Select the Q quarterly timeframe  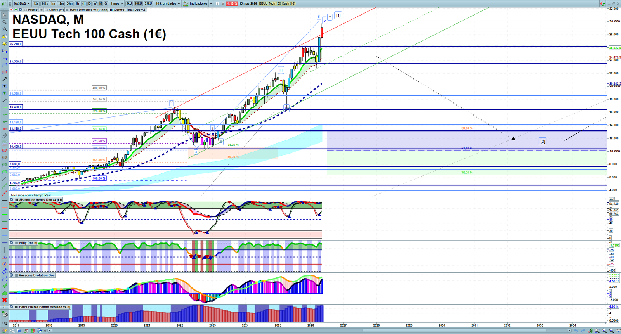point(106,3)
